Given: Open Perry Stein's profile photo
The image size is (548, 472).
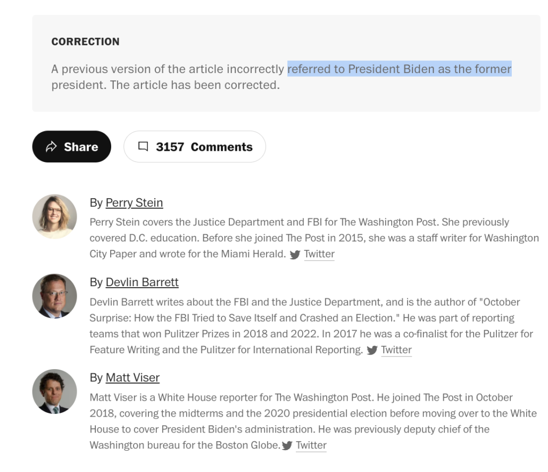Looking at the screenshot, I should click(x=54, y=217).
